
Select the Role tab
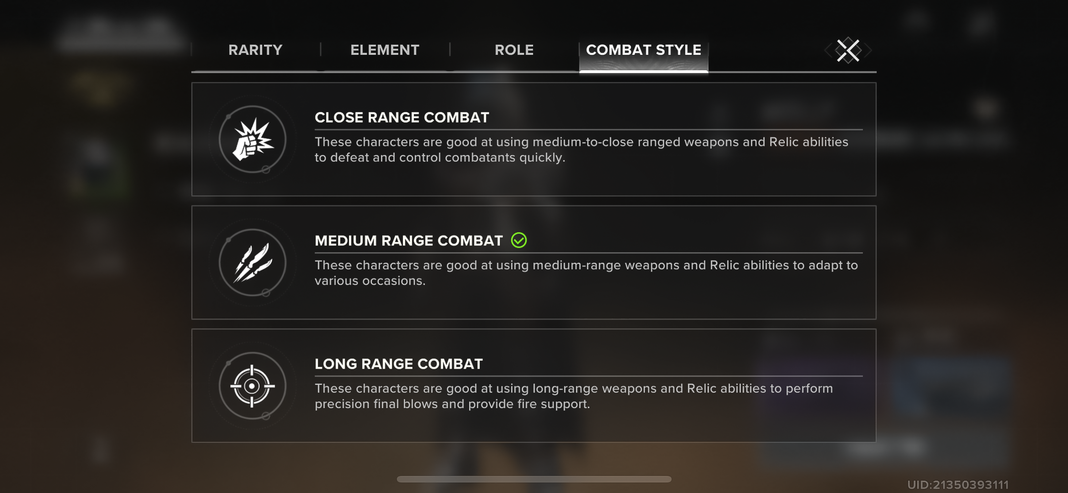pyautogui.click(x=514, y=50)
